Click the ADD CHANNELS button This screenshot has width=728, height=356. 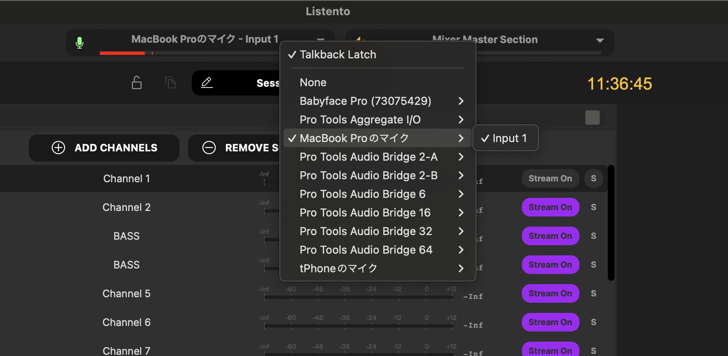(x=104, y=148)
